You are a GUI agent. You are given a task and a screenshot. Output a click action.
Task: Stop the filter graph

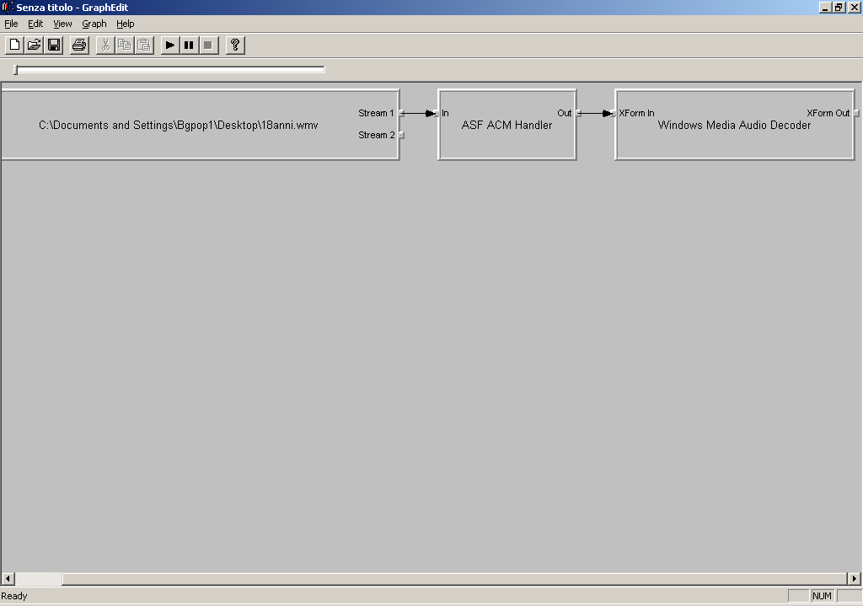(209, 46)
